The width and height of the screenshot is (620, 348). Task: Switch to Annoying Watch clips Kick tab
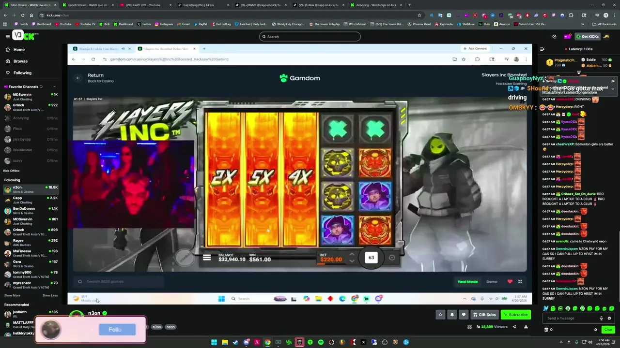[376, 5]
